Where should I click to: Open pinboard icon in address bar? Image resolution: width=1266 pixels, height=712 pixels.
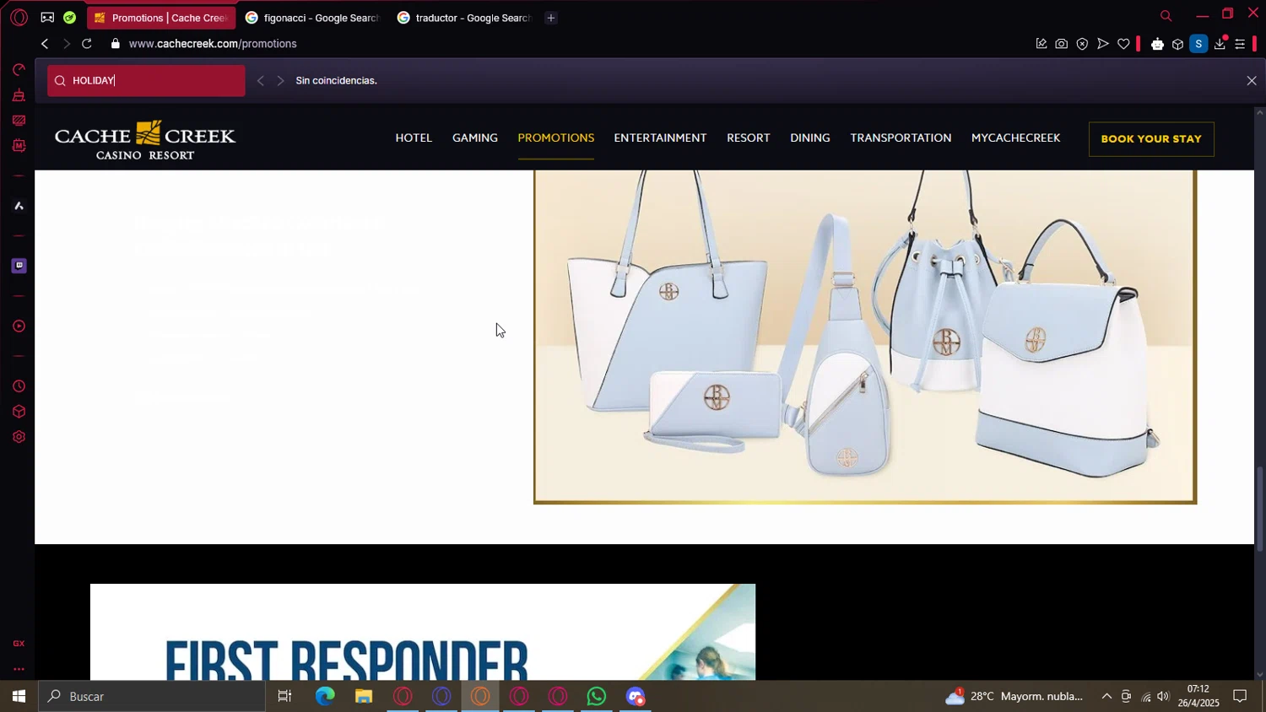coord(1041,44)
